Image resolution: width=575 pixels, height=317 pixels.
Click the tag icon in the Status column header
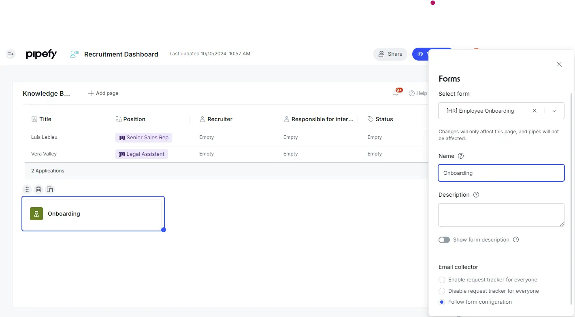coord(370,119)
